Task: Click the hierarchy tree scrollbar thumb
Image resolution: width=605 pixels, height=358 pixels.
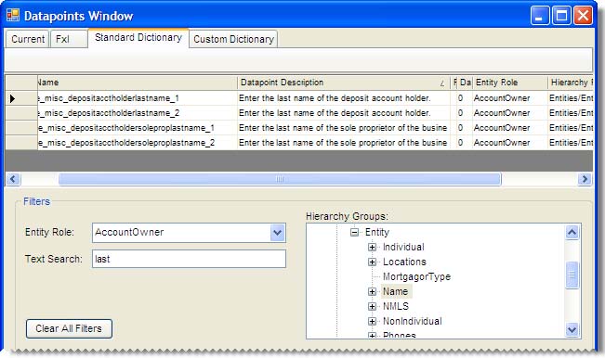Action: 572,275
